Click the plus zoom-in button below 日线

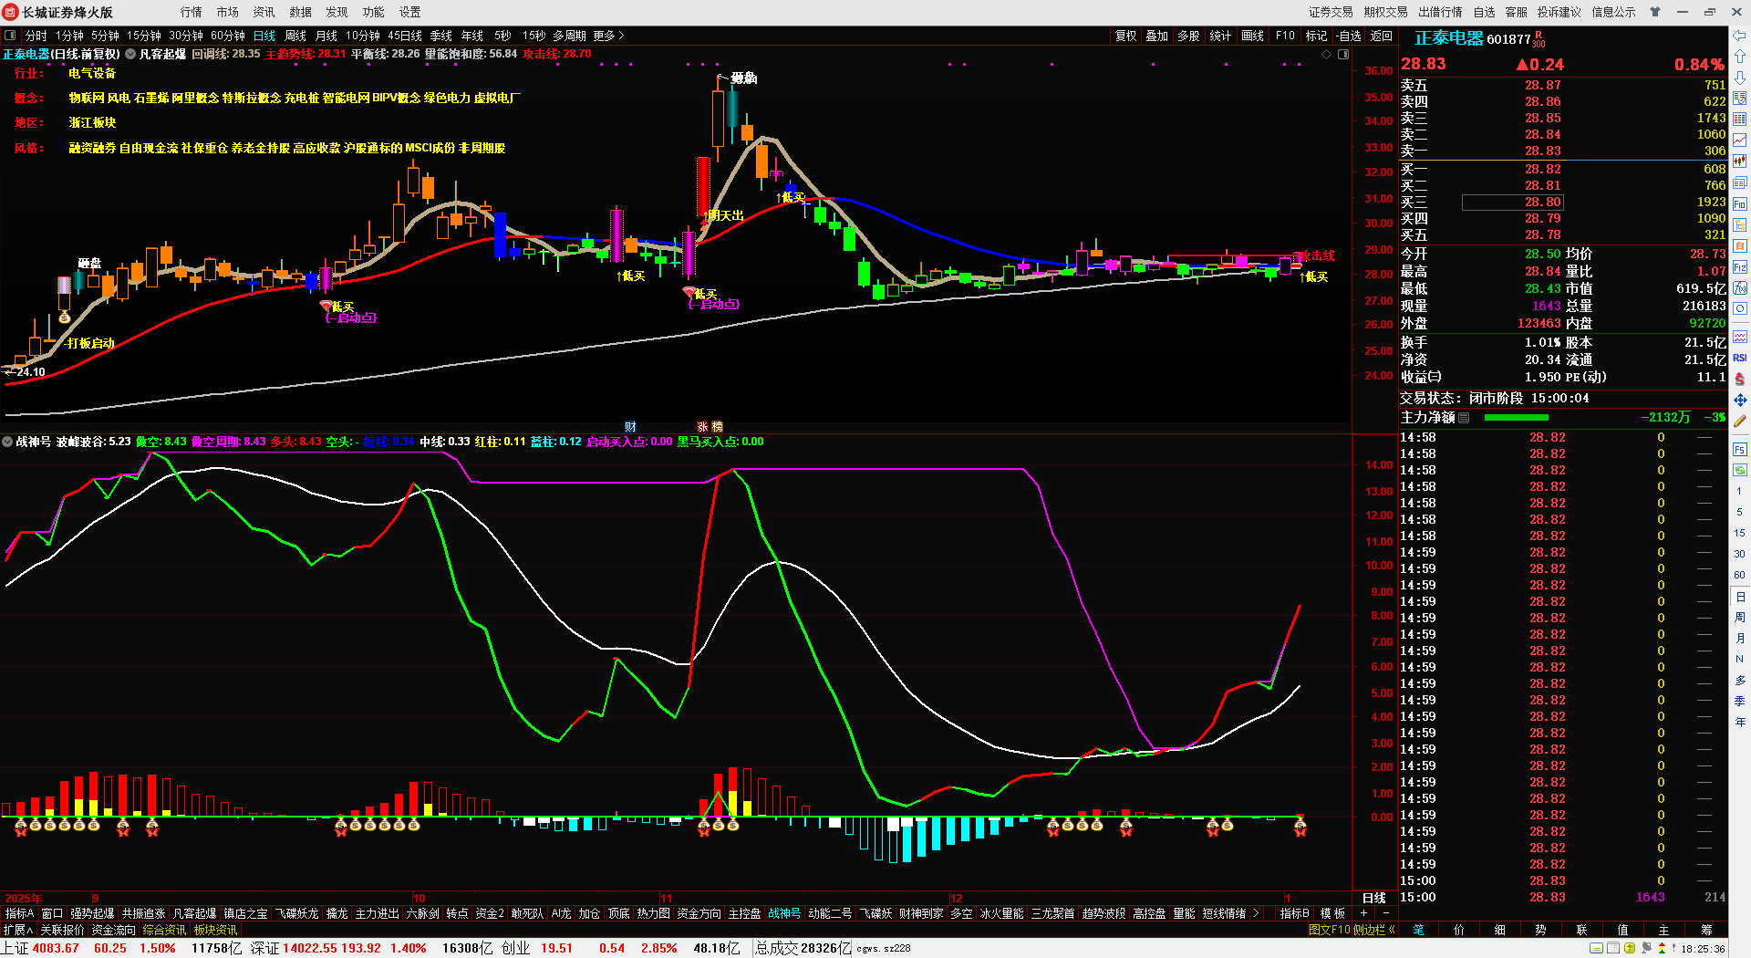[1364, 913]
